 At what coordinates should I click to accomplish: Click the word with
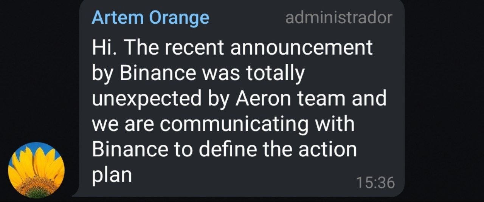coord(335,124)
